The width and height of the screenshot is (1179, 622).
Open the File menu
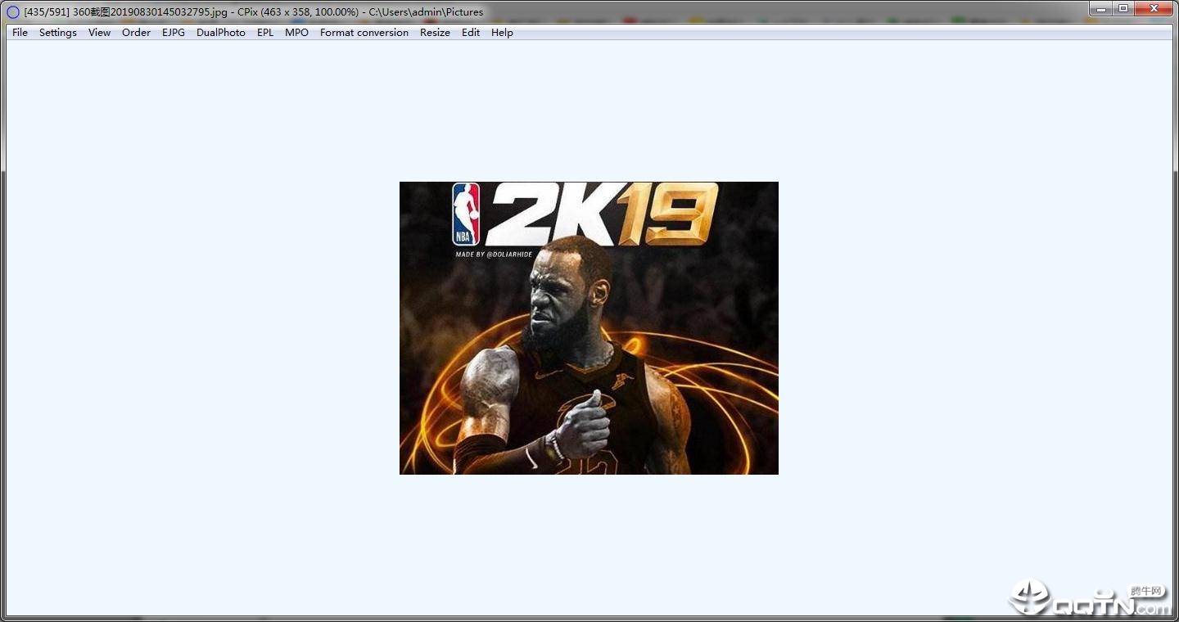20,33
